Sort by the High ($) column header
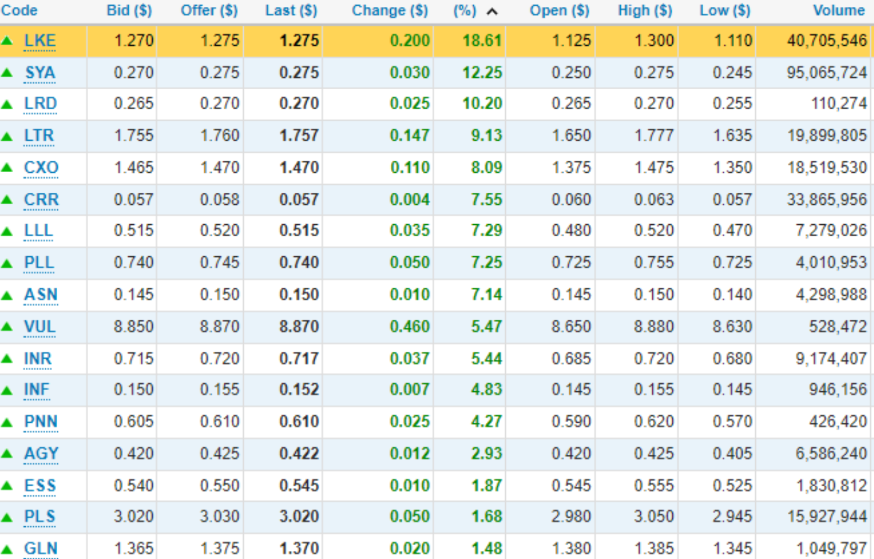874x559 pixels. coord(645,11)
